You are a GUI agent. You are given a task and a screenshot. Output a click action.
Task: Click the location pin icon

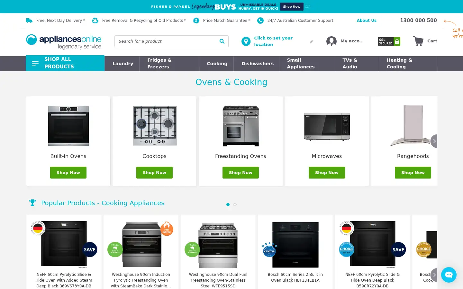[x=246, y=41]
